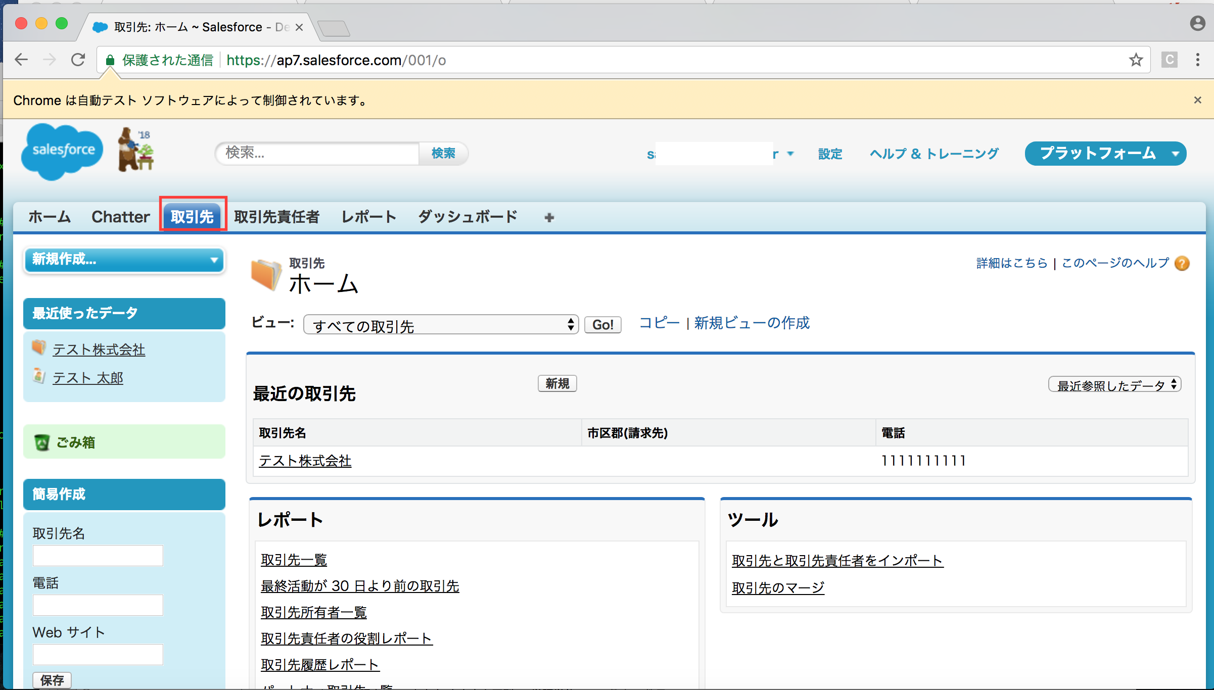Click the phone value 1111111111

[923, 461]
